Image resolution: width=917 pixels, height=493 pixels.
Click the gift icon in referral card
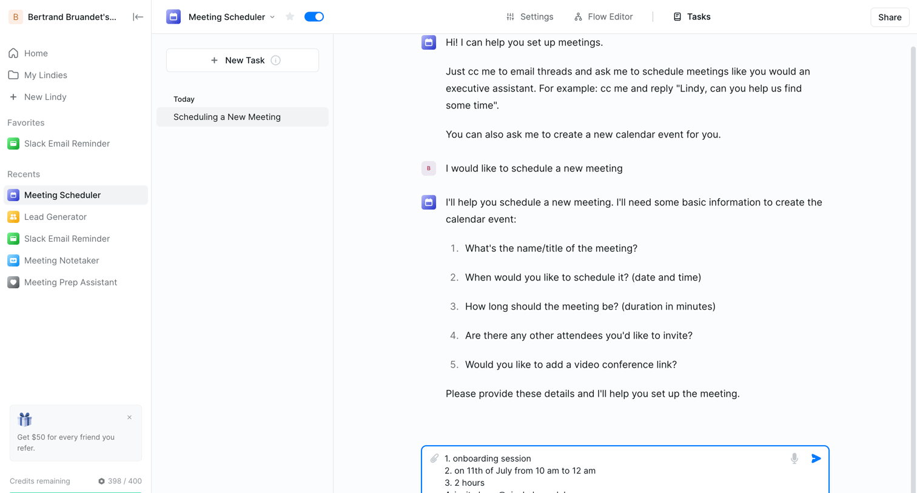(25, 419)
